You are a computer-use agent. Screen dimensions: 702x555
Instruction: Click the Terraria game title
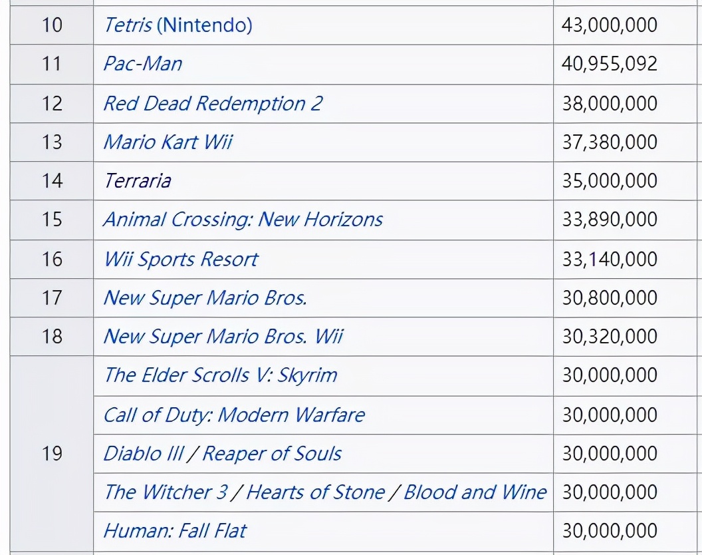click(138, 180)
